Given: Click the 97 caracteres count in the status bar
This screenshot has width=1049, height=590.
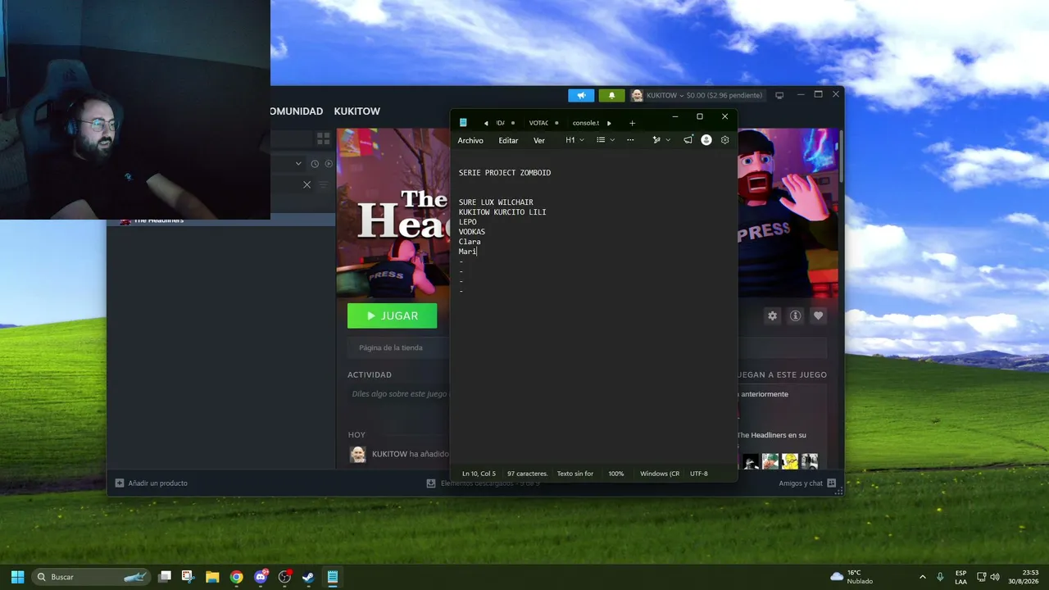Looking at the screenshot, I should point(527,474).
